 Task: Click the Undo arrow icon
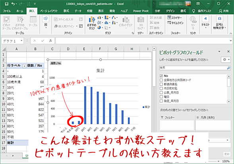(x=13, y=4)
